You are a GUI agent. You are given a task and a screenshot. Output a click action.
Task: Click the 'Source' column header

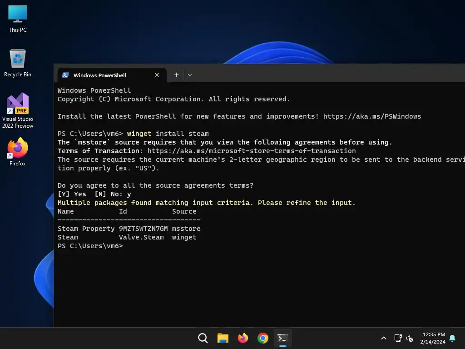click(184, 211)
